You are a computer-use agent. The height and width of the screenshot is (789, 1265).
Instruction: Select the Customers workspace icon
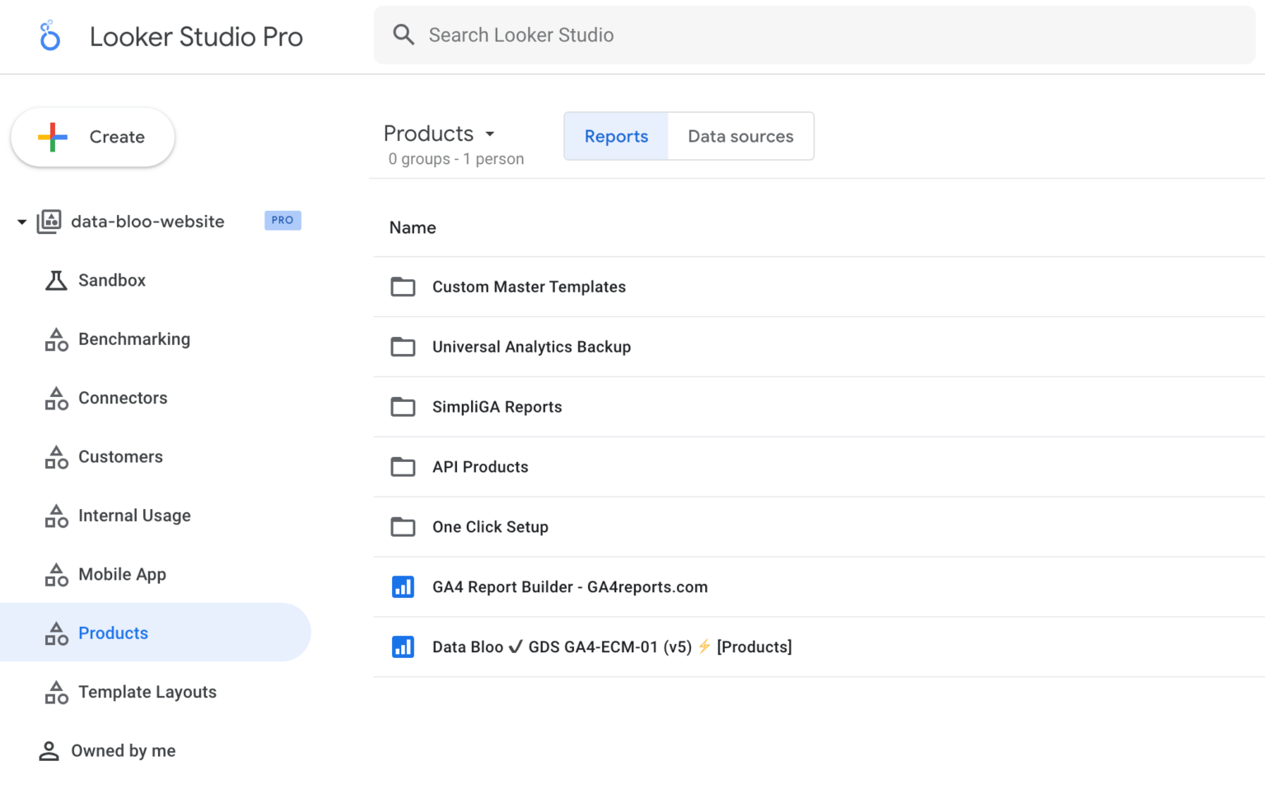[55, 456]
